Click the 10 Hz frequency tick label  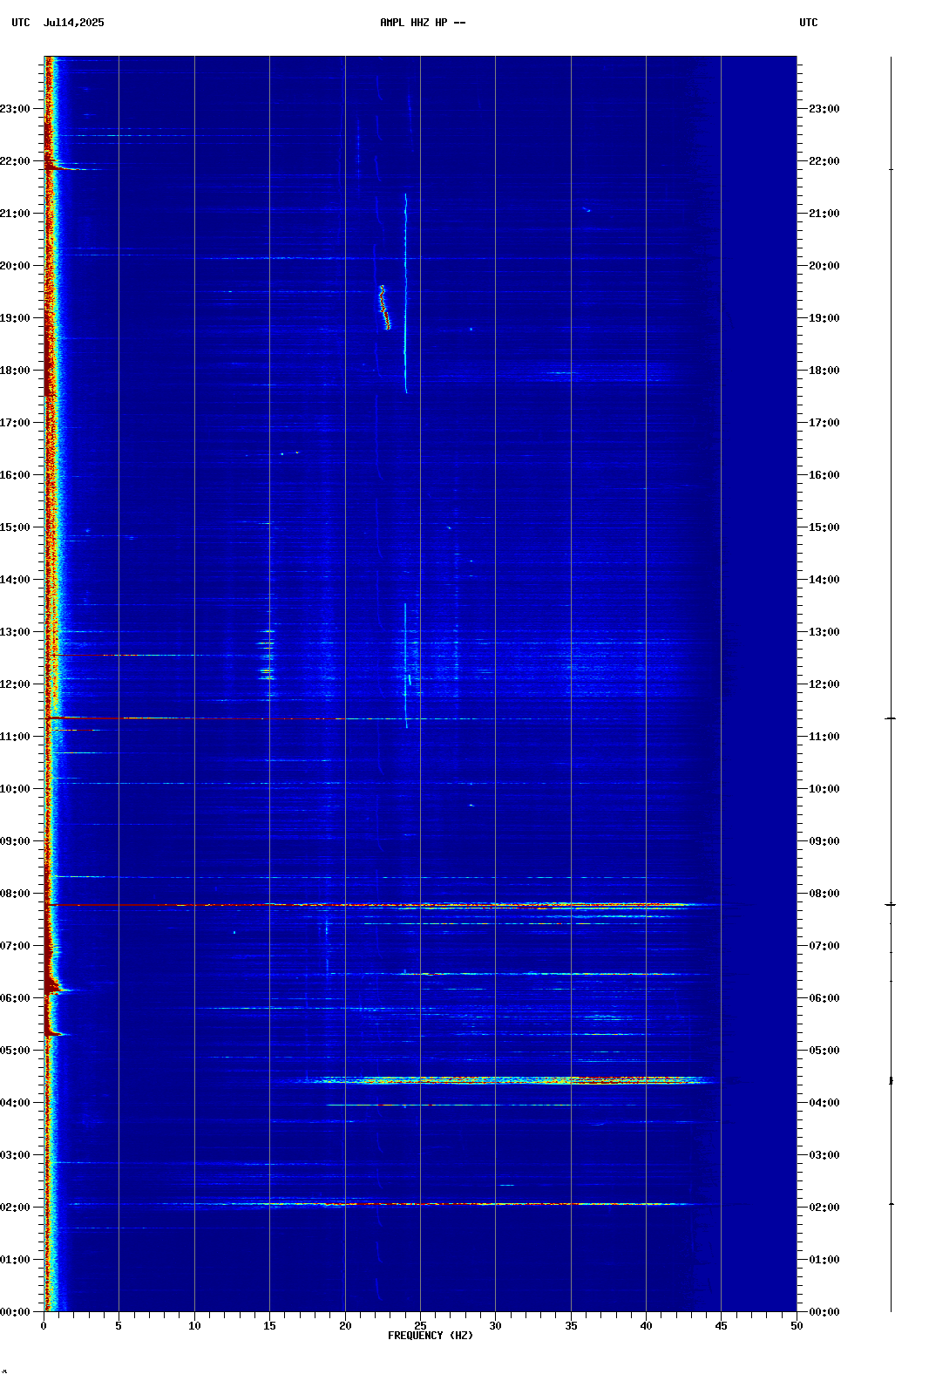(x=194, y=1326)
